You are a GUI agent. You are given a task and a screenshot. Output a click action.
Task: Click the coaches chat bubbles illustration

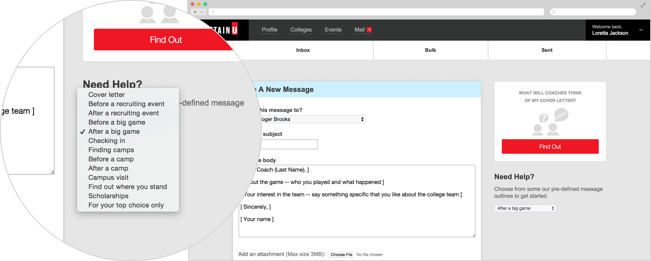point(550,122)
